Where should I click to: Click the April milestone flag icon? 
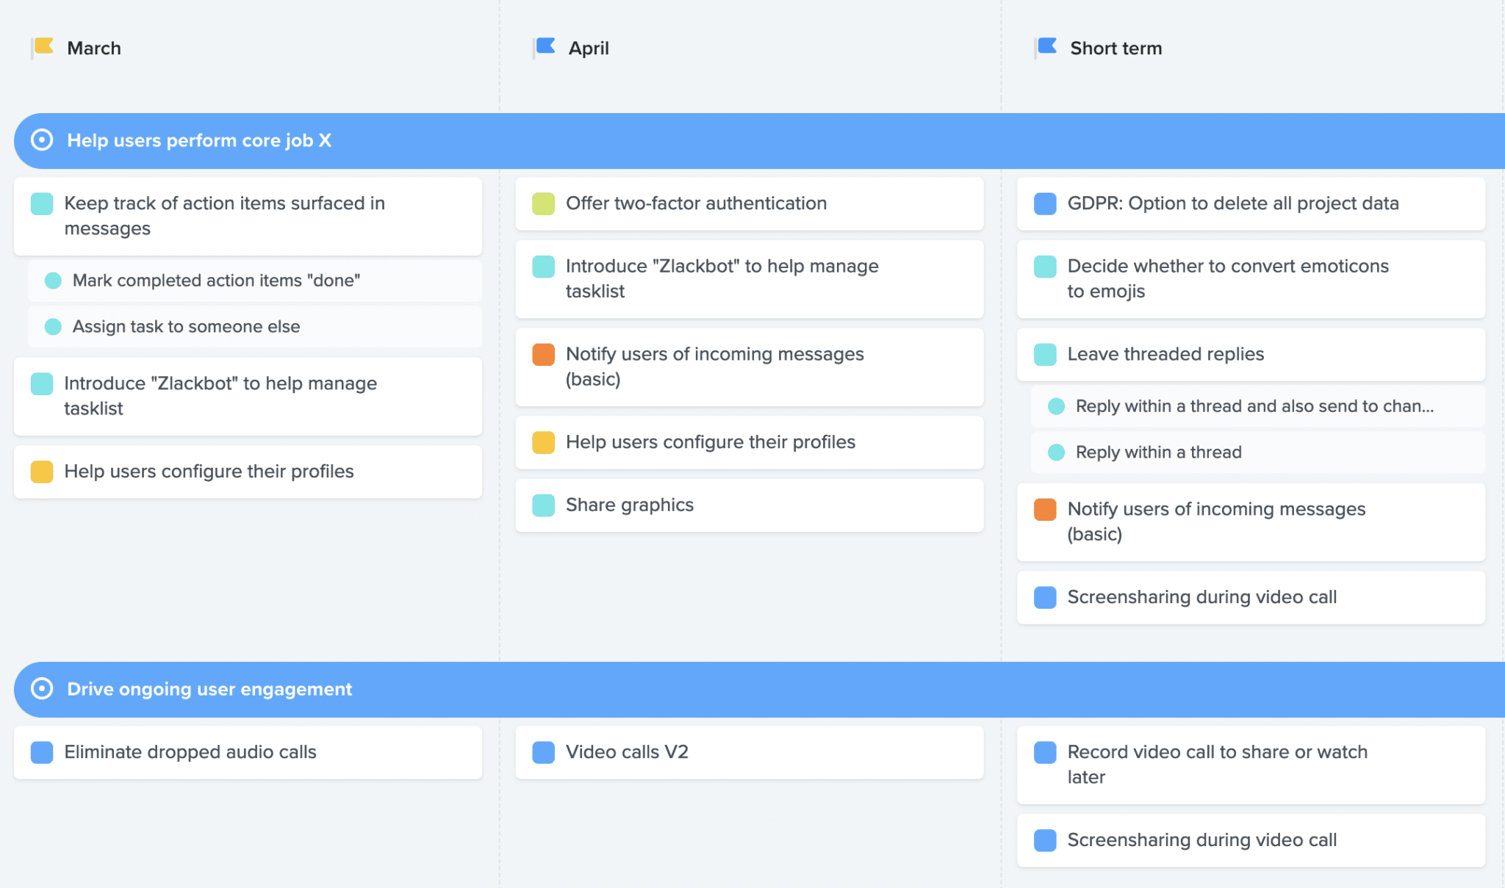pyautogui.click(x=544, y=46)
